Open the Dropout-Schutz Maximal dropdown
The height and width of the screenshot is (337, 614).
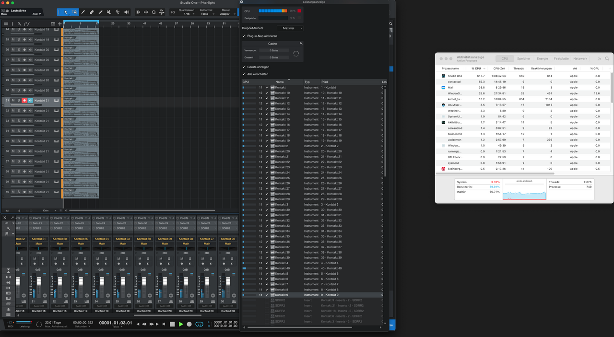coord(290,28)
